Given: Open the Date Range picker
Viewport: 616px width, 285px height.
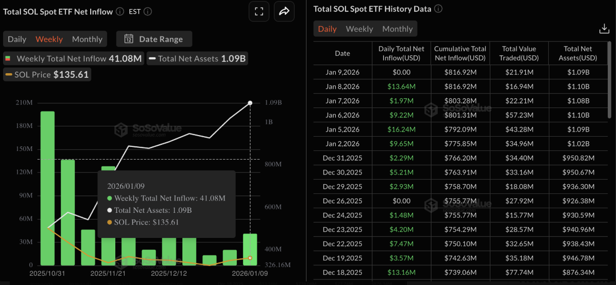Looking at the screenshot, I should pyautogui.click(x=154, y=39).
